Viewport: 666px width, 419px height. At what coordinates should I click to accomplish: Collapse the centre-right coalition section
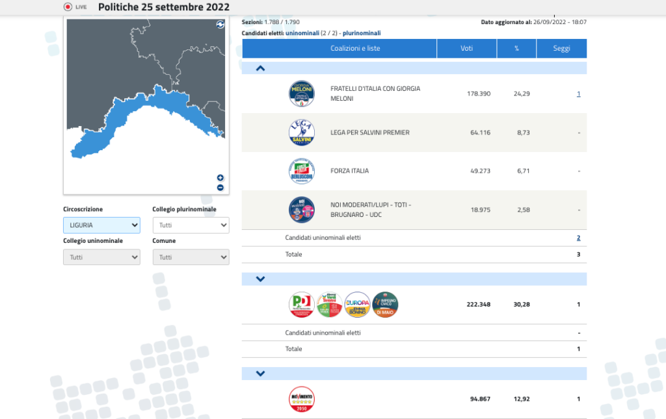(x=260, y=68)
